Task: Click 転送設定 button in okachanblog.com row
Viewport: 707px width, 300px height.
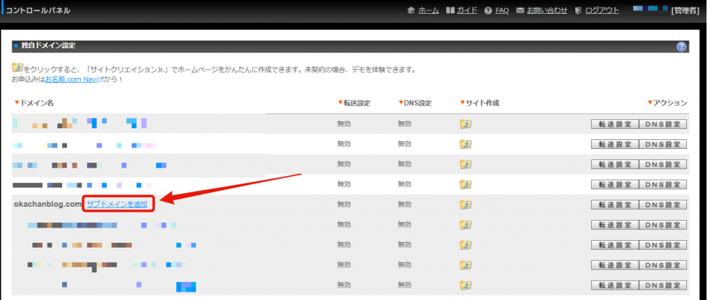Action: [x=614, y=205]
